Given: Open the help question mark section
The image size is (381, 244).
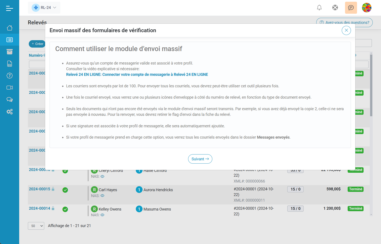Looking at the screenshot, I should click(10, 75).
